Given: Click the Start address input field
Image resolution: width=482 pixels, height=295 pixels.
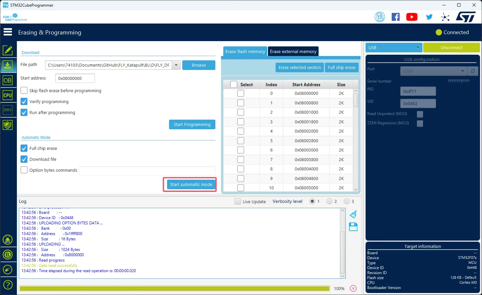Looking at the screenshot, I should (x=75, y=78).
